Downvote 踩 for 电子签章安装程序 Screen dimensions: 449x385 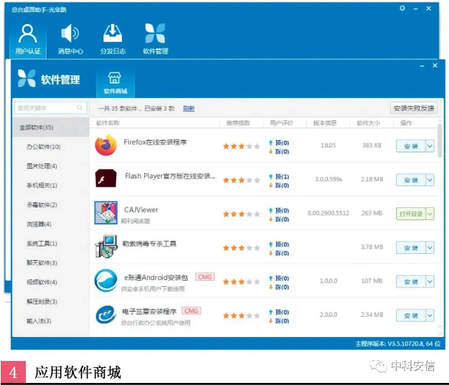(279, 320)
